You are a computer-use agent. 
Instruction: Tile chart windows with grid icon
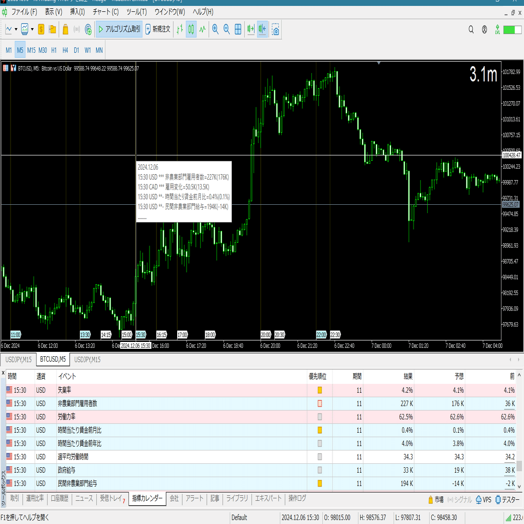[x=238, y=30]
